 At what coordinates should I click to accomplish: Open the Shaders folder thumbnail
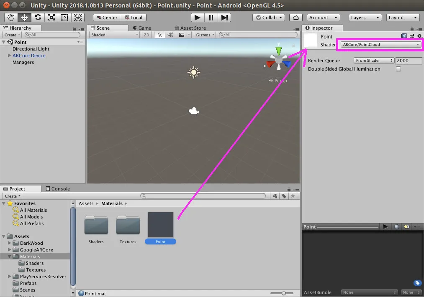[x=96, y=224]
